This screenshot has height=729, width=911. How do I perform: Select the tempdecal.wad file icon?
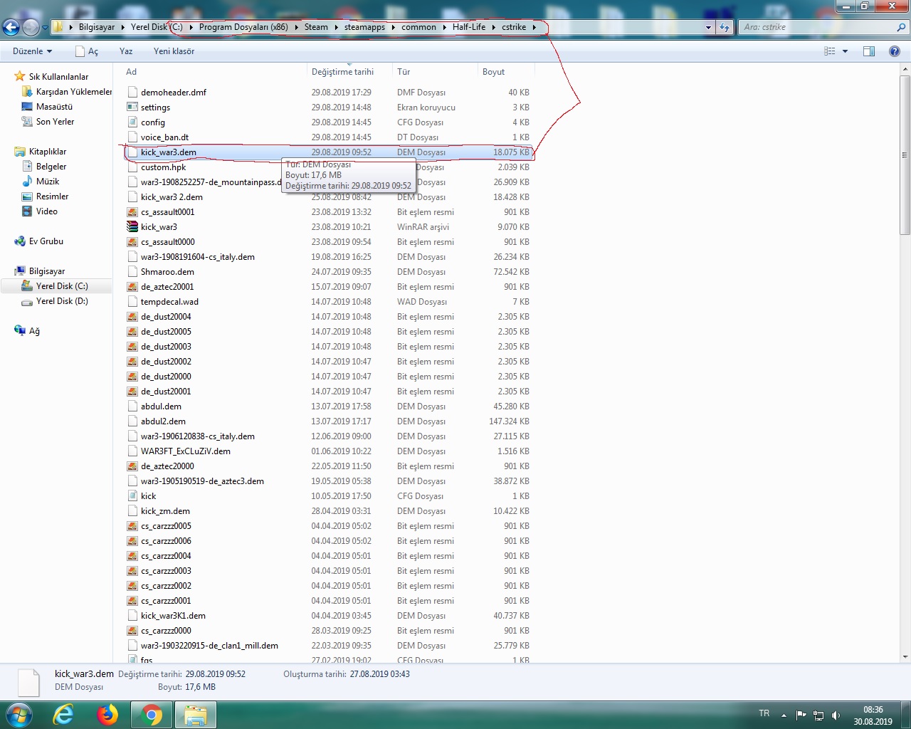[132, 302]
